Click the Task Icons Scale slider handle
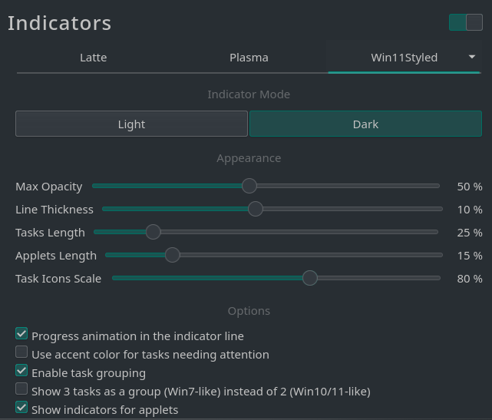 coord(310,278)
